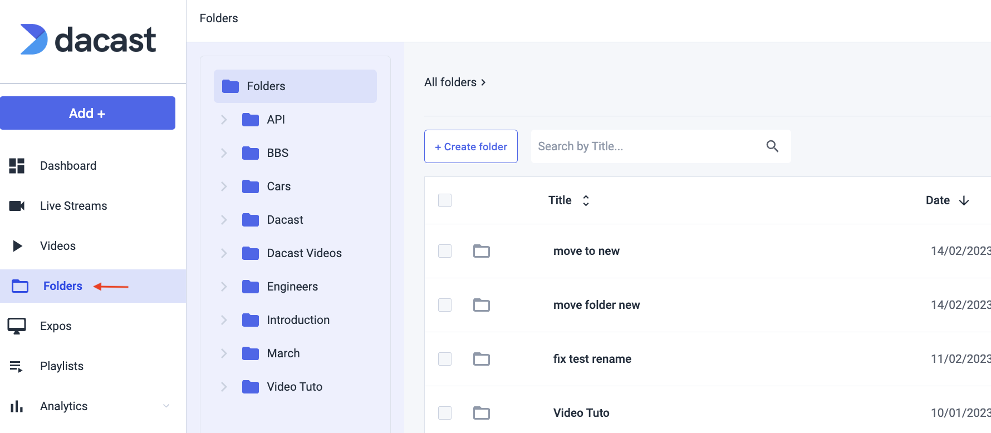991x433 pixels.
Task: Open the Video Tuto title in table
Action: tap(581, 413)
